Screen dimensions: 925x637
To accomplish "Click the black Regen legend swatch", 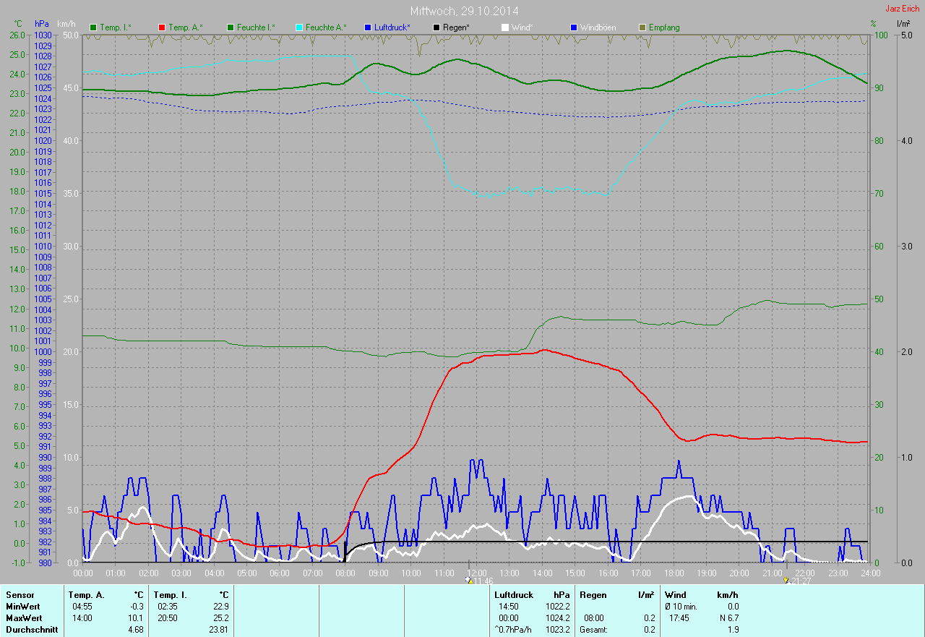I will click(436, 27).
